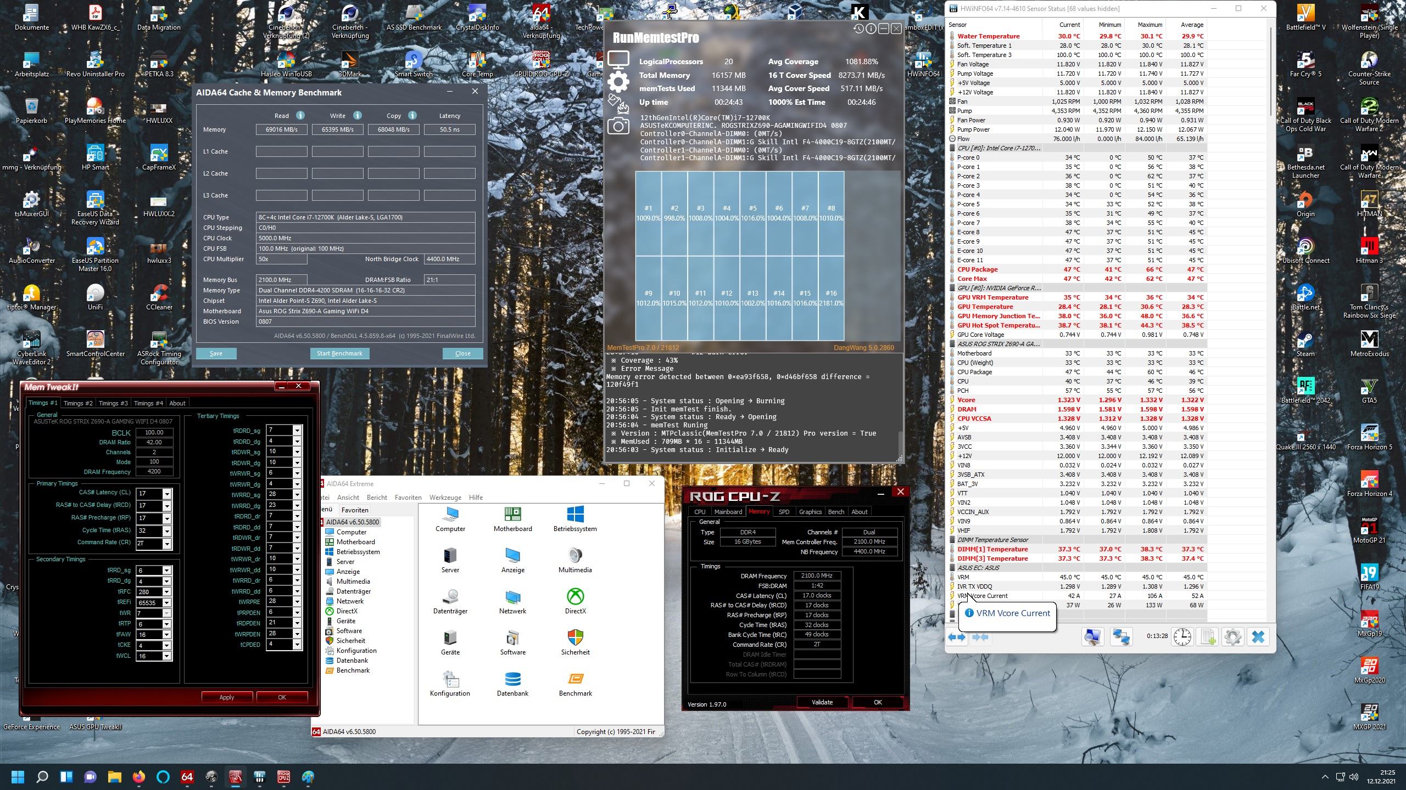Click Start Benchmark in AIDA64 benchmark window

(x=339, y=354)
